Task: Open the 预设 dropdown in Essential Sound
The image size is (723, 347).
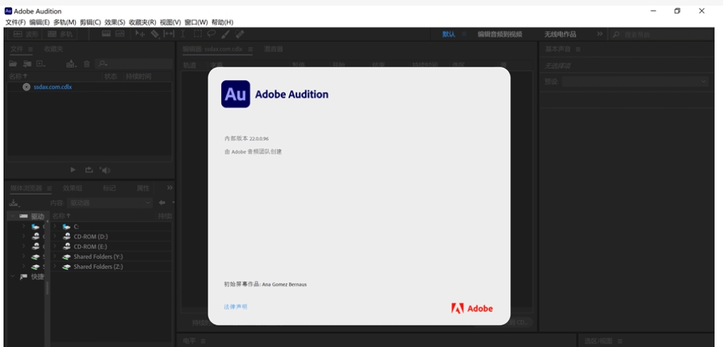Action: (635, 81)
